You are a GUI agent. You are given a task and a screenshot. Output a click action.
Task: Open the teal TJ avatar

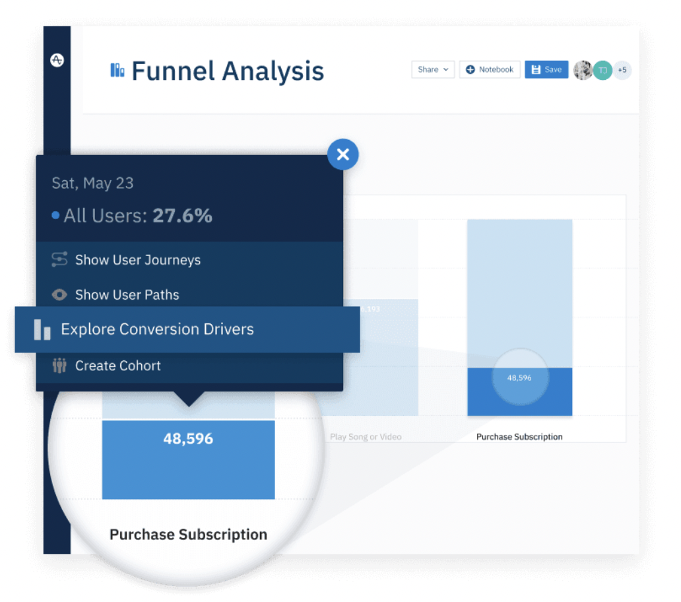(x=602, y=70)
